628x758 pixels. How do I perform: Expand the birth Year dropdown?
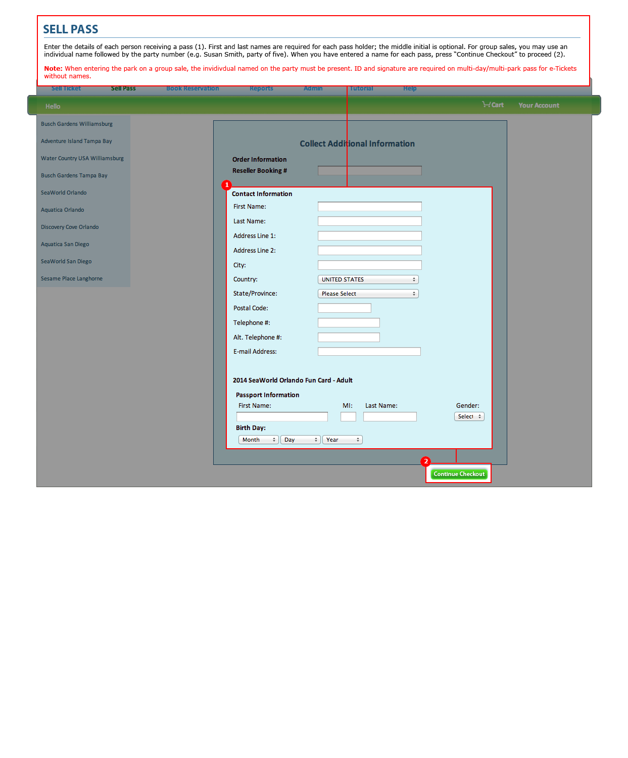point(343,440)
